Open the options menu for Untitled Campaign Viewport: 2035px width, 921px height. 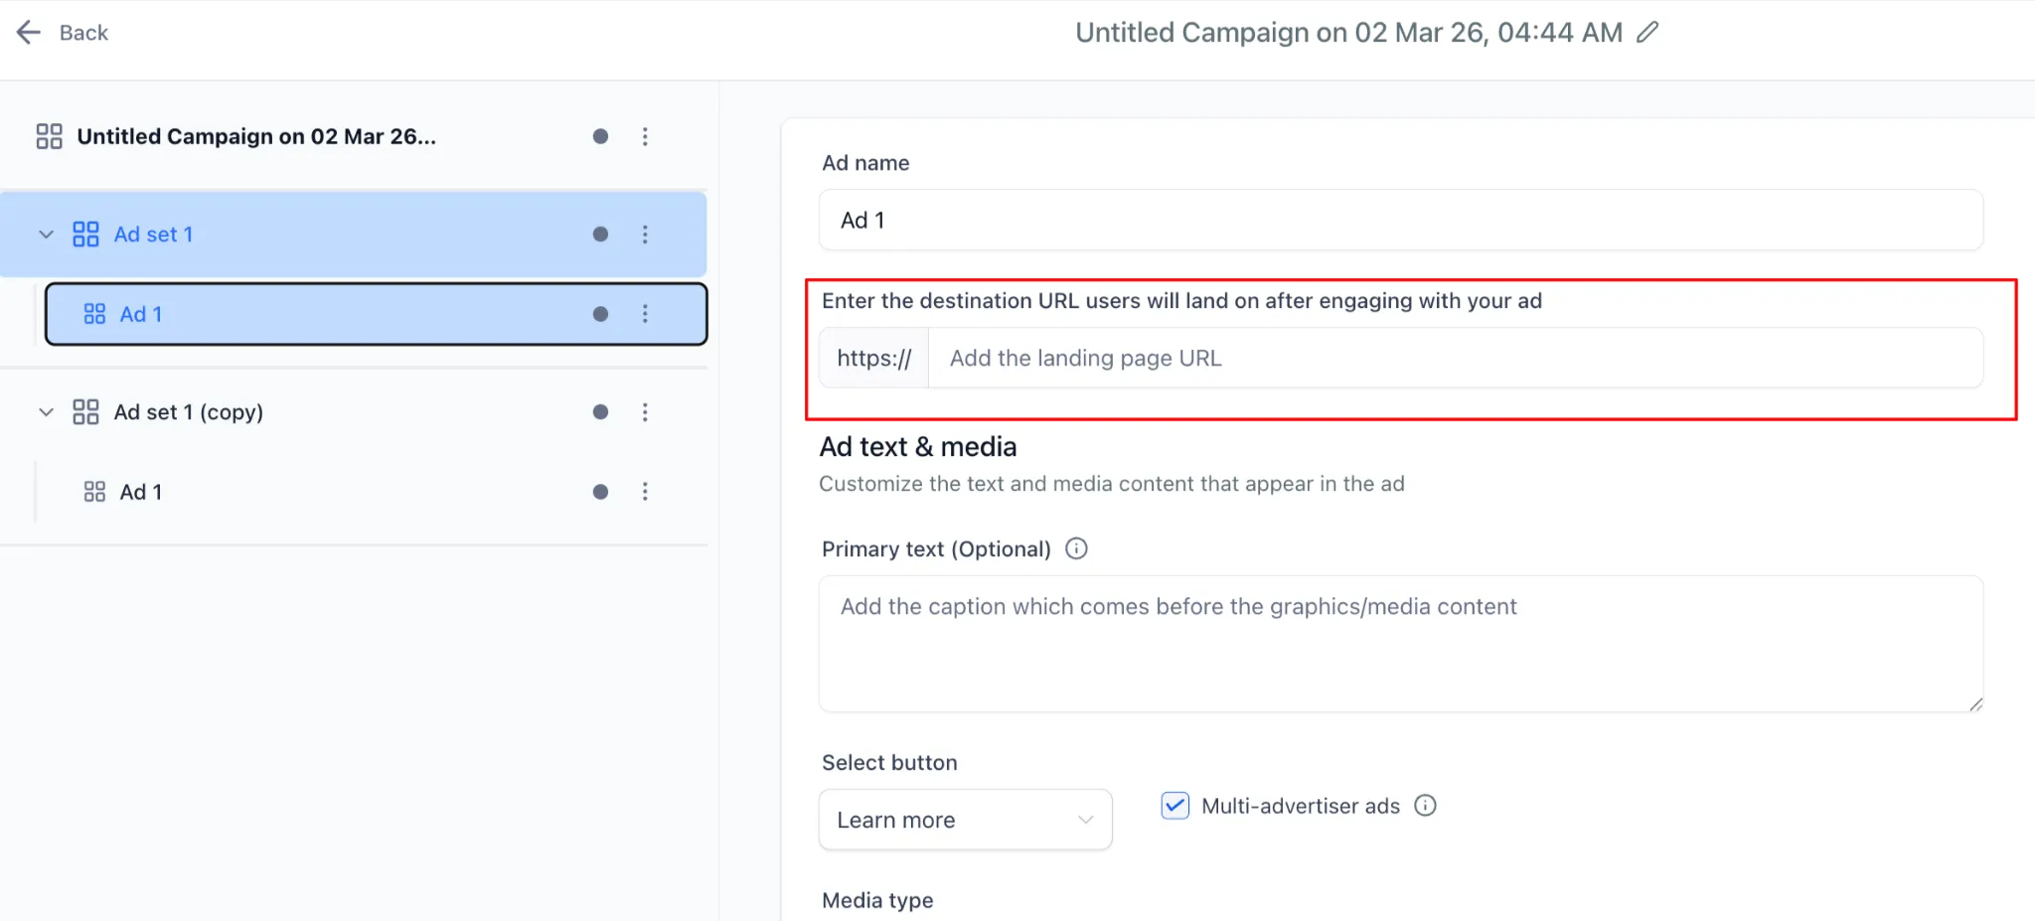click(645, 136)
